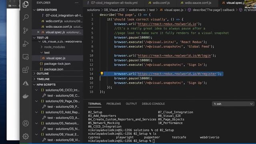Collapse the test folder
This screenshot has height=144, width=256.
pos(47,52)
